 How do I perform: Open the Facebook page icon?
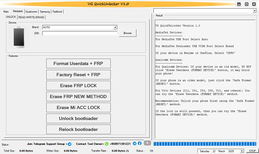(x=140, y=143)
